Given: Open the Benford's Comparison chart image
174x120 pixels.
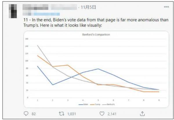Looking at the screenshot, I should (96, 69).
